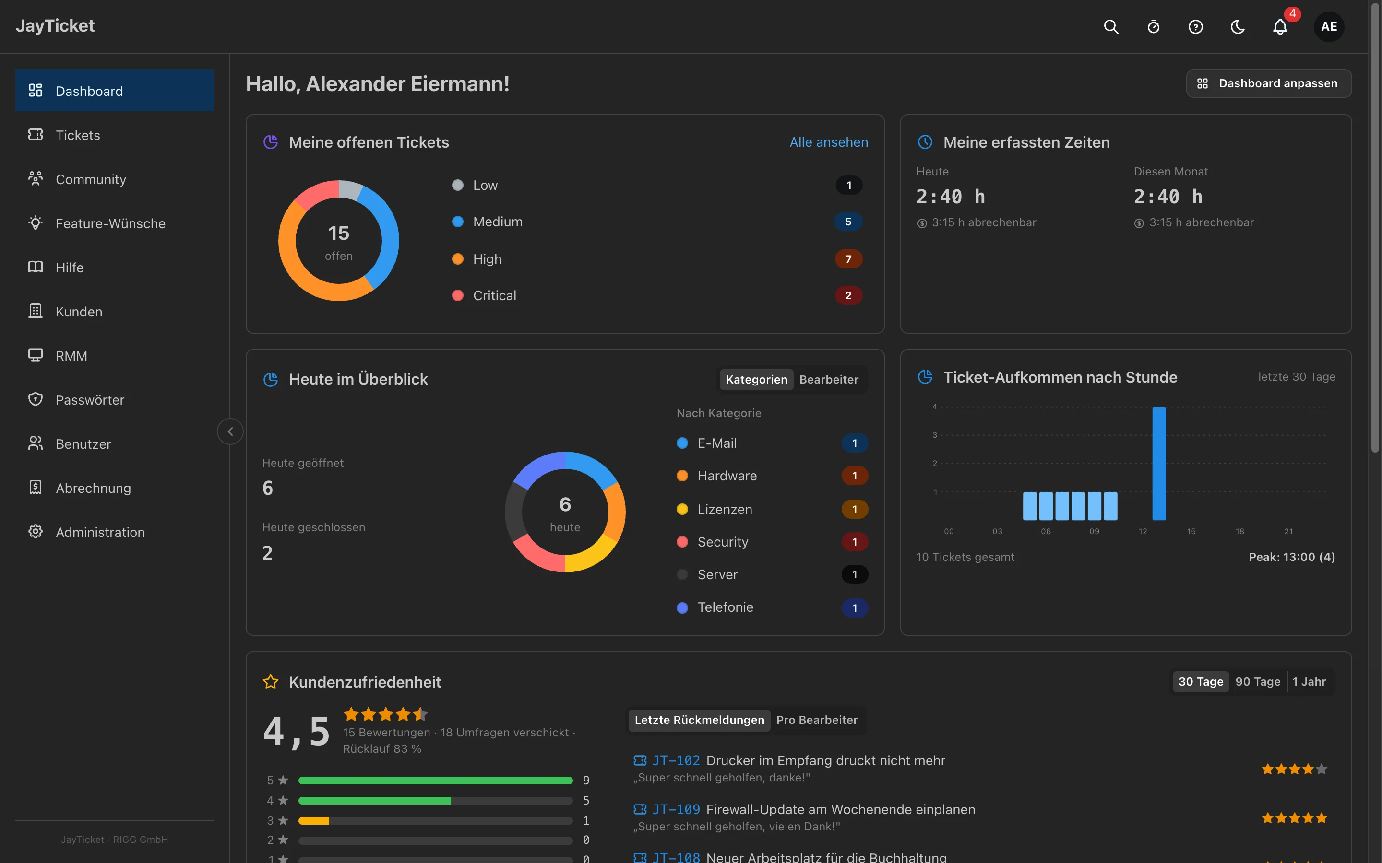Click the 3 star rating bar

coord(435,820)
